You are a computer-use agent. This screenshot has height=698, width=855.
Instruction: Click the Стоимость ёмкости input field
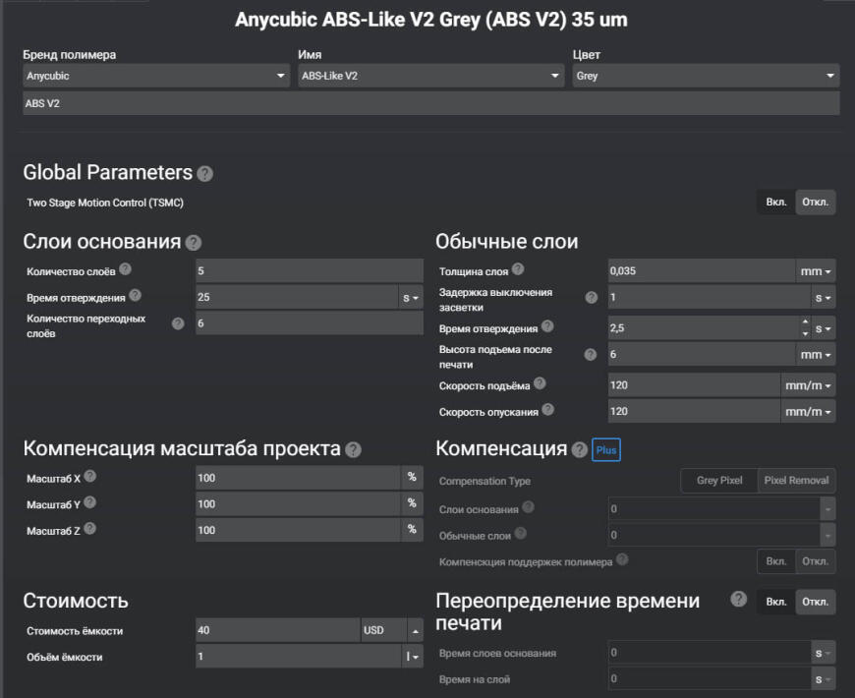(277, 630)
